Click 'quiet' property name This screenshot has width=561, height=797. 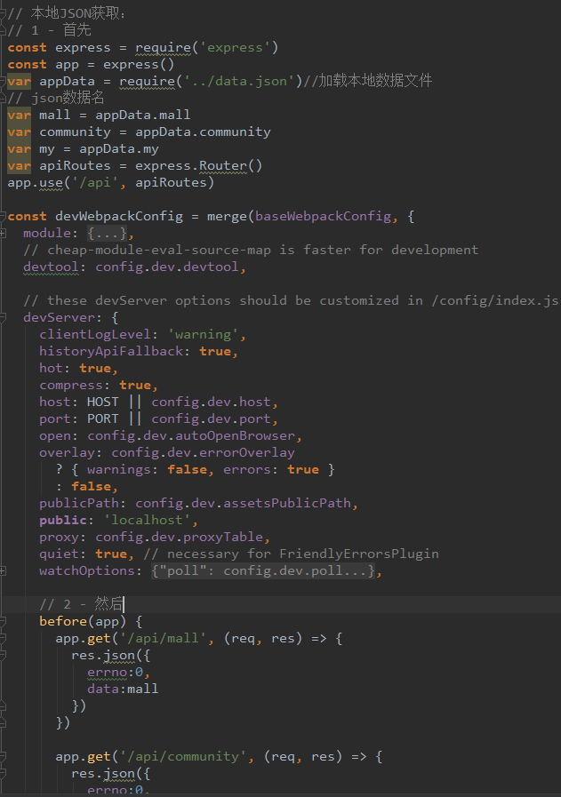59,554
